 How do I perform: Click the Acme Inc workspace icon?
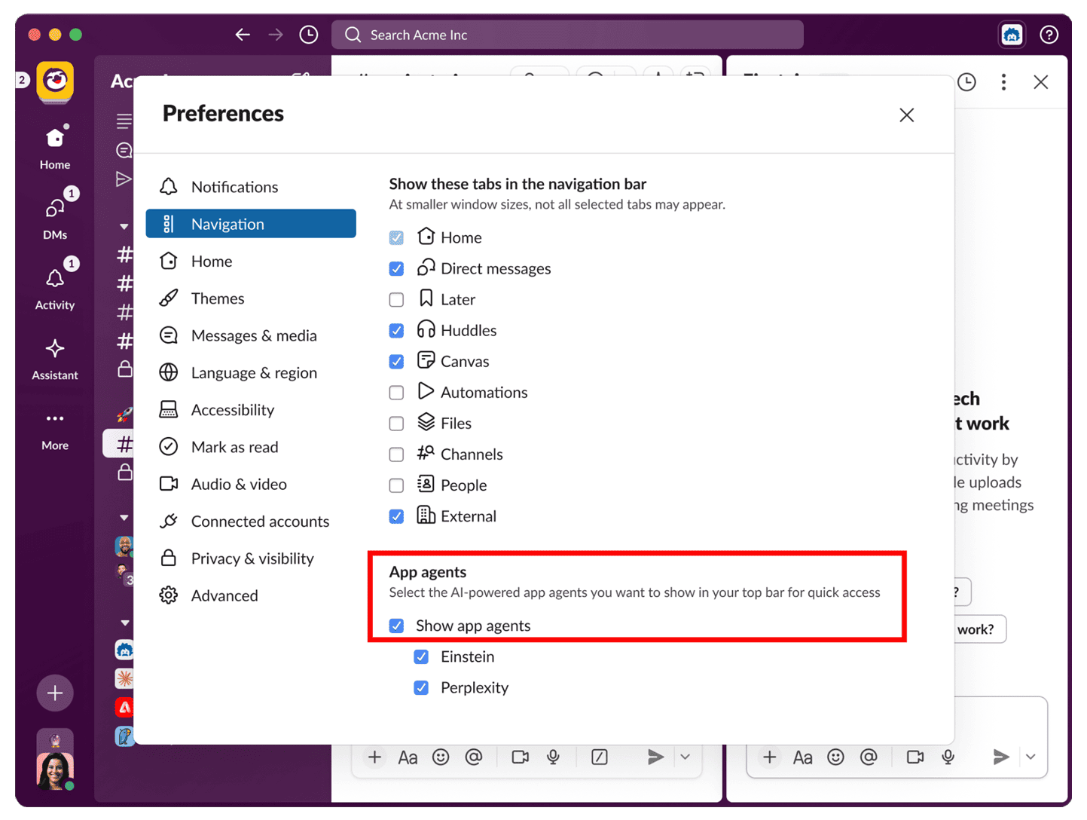pos(55,81)
